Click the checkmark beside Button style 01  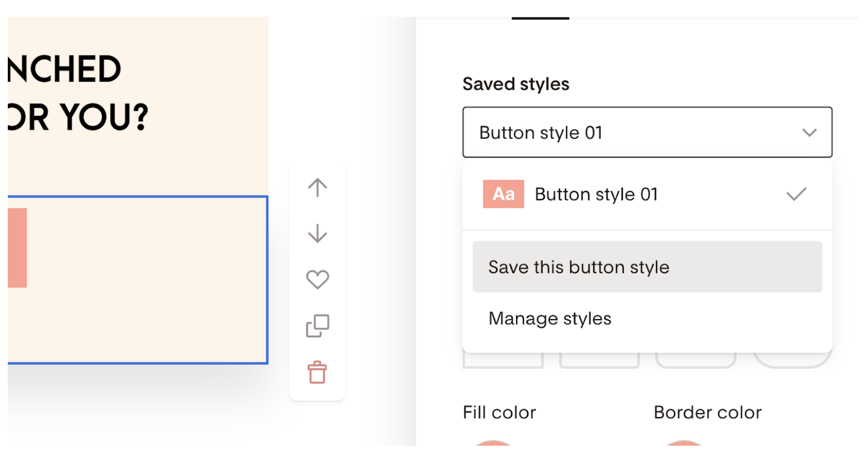tap(796, 194)
